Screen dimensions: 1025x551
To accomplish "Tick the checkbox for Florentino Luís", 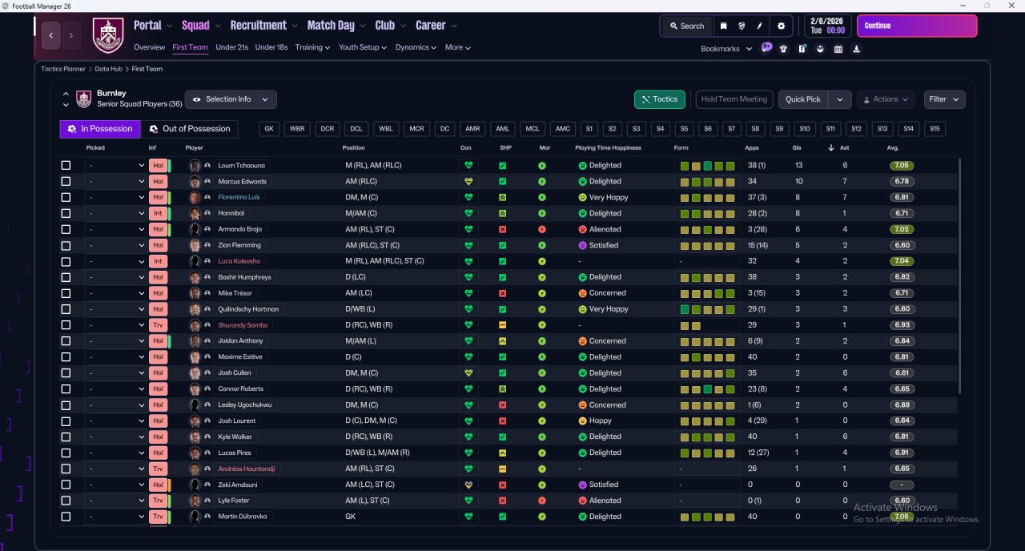I will click(x=66, y=198).
